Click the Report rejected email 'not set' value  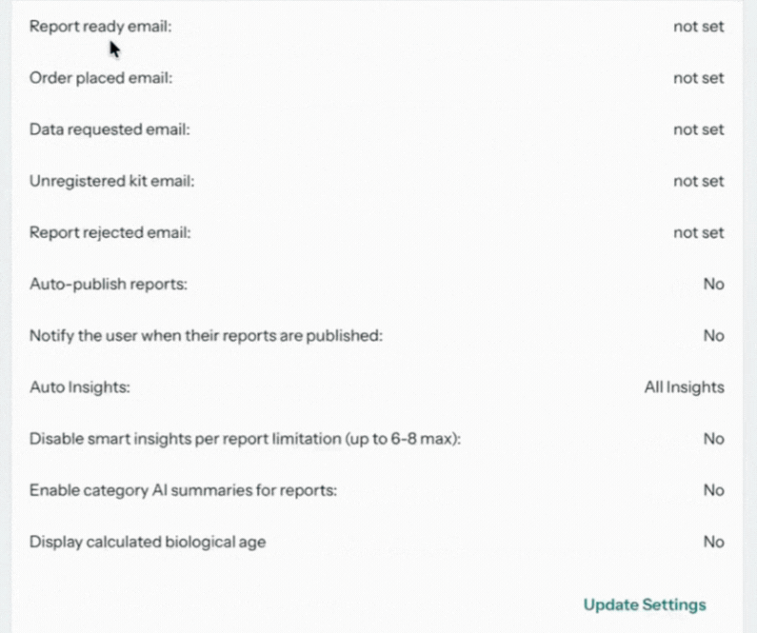pyautogui.click(x=699, y=233)
